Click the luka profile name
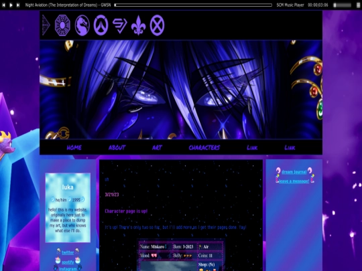This screenshot has width=362, height=271. click(68, 187)
